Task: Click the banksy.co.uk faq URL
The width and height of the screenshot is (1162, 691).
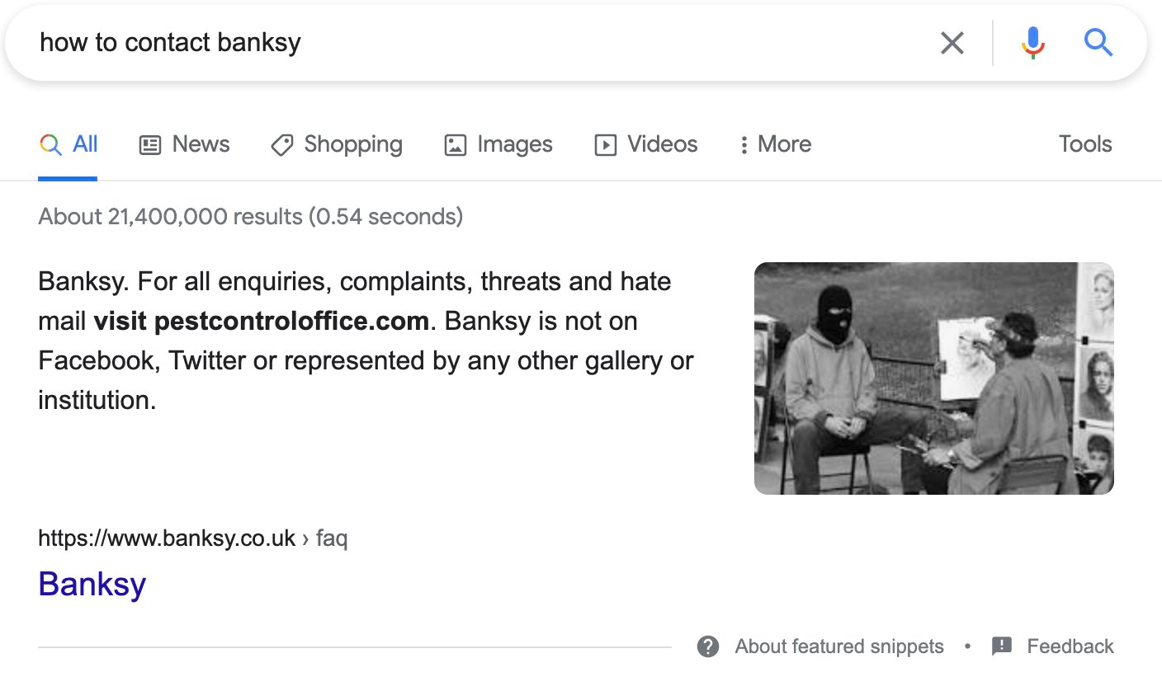Action: tap(192, 539)
